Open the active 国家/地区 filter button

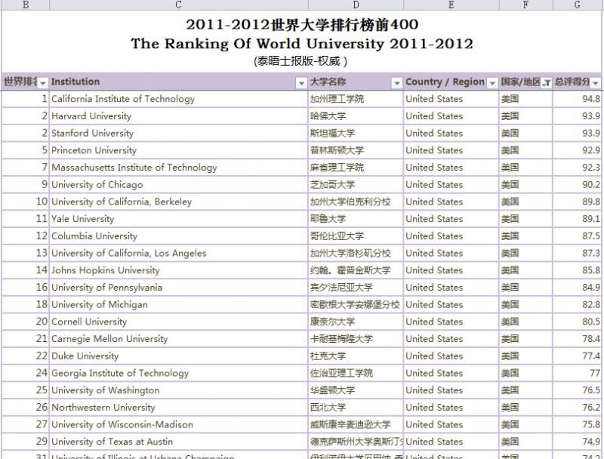point(546,83)
